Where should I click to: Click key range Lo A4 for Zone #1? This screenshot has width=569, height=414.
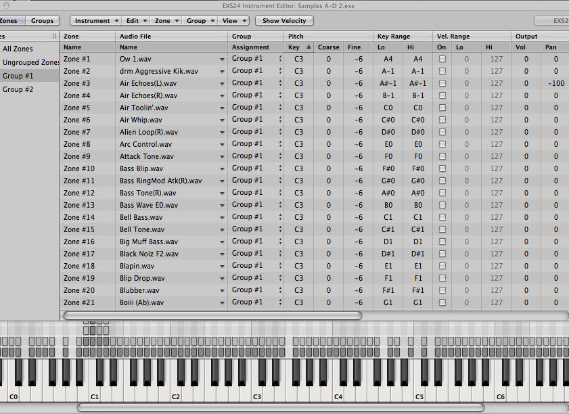[x=388, y=59]
